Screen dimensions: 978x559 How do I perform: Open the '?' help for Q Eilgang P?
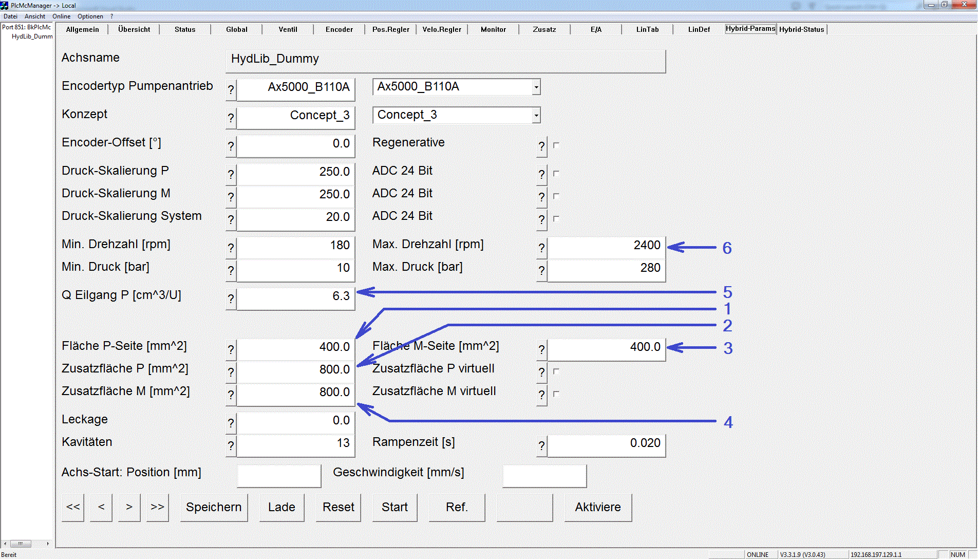click(231, 299)
